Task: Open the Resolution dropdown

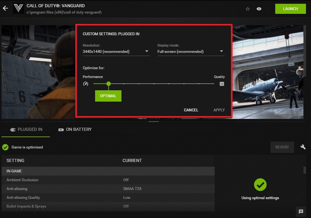Action: click(116, 52)
